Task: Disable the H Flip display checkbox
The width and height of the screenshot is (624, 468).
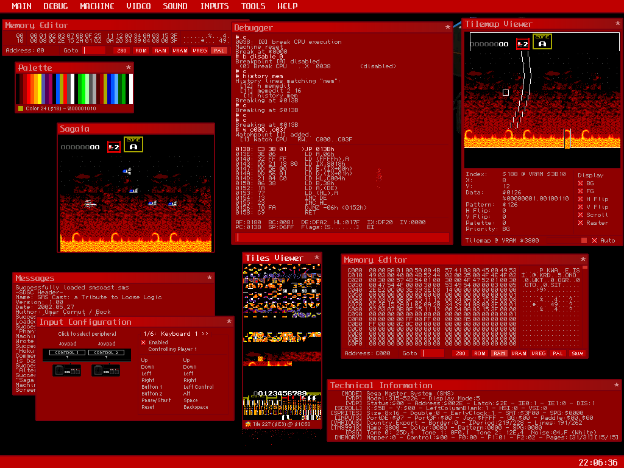Action: point(581,199)
